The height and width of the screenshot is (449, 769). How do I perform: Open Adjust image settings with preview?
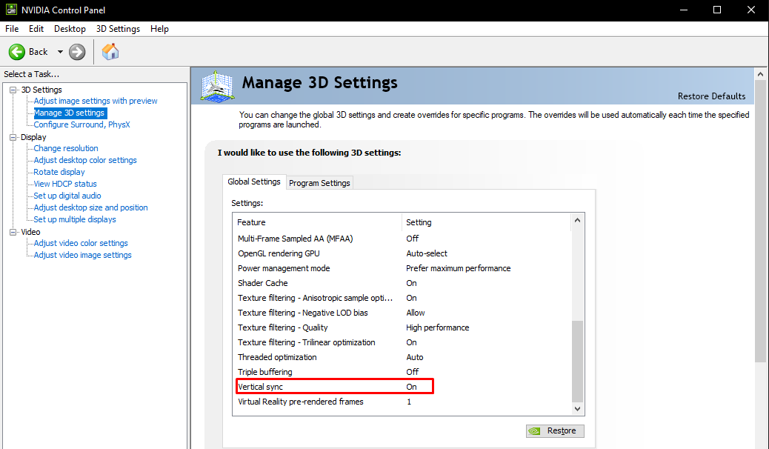96,101
